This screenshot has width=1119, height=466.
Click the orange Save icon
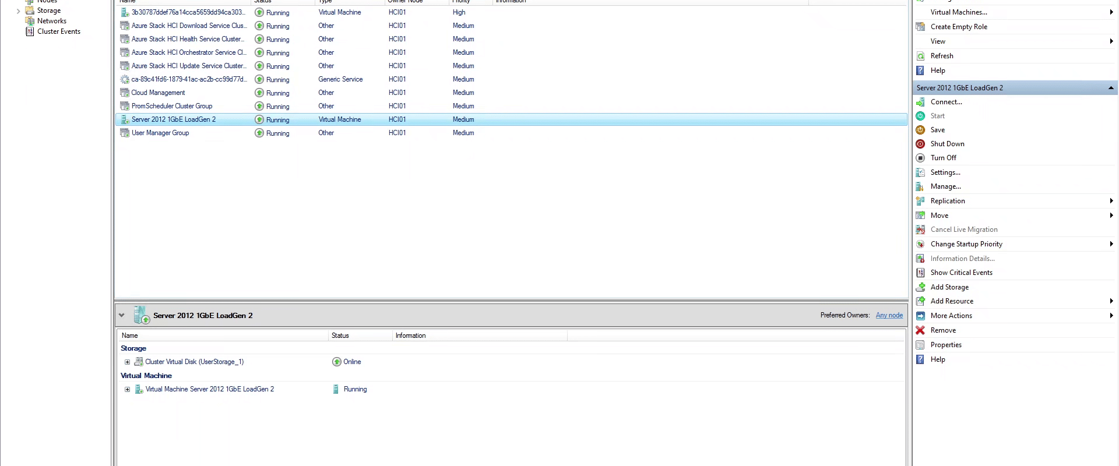[920, 130]
